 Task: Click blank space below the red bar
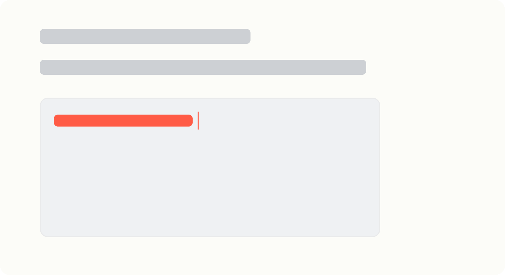123,149
